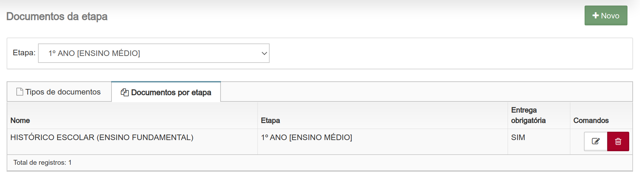Delete the record using red trash icon
Viewport: 640px width, 179px height.
pyautogui.click(x=618, y=141)
